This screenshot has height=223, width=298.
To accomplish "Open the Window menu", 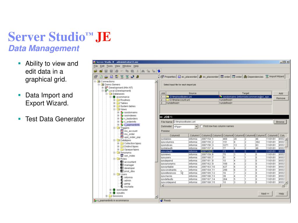I will pos(127,66).
